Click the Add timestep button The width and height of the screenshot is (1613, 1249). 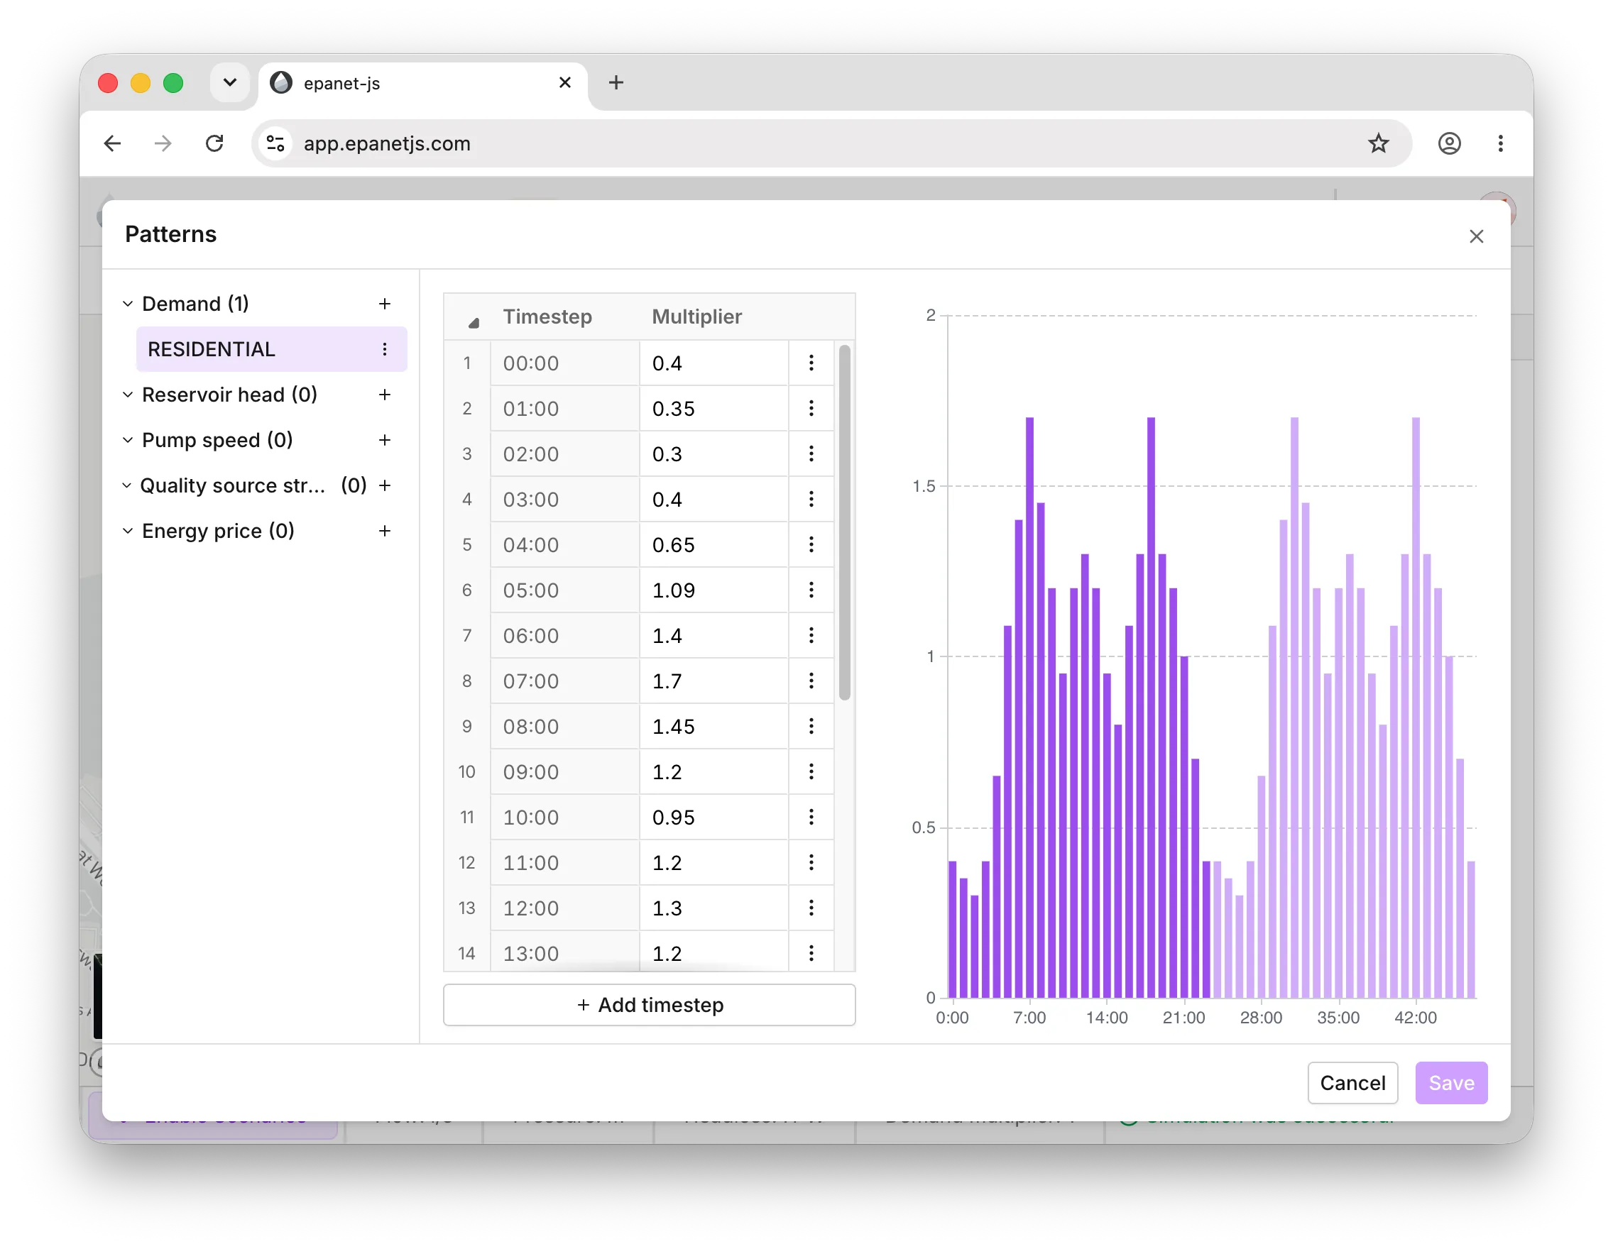click(649, 1004)
